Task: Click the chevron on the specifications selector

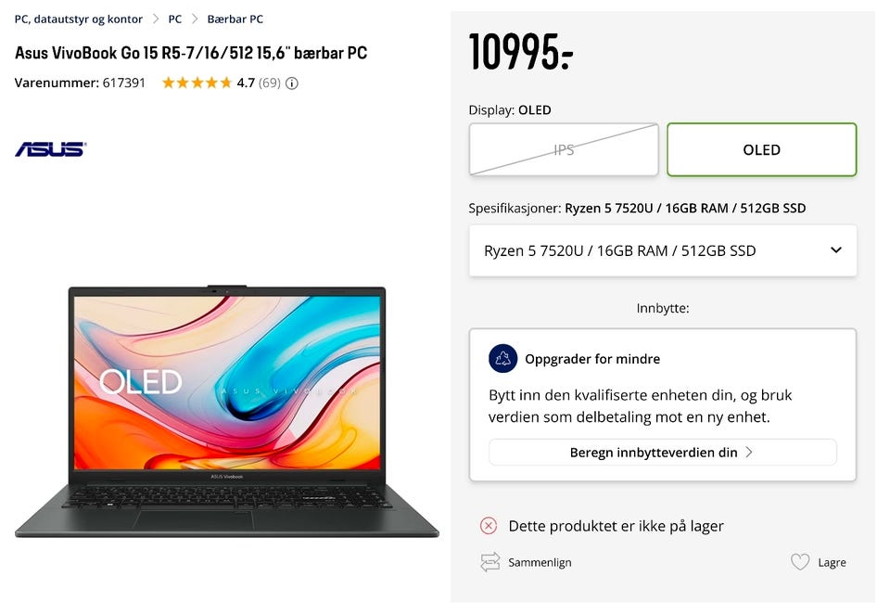Action: pyautogui.click(x=836, y=249)
